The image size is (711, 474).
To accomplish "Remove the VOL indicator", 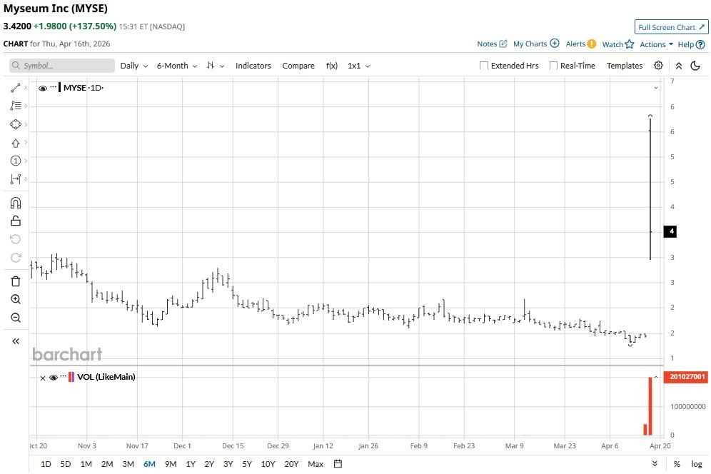I will tap(43, 378).
